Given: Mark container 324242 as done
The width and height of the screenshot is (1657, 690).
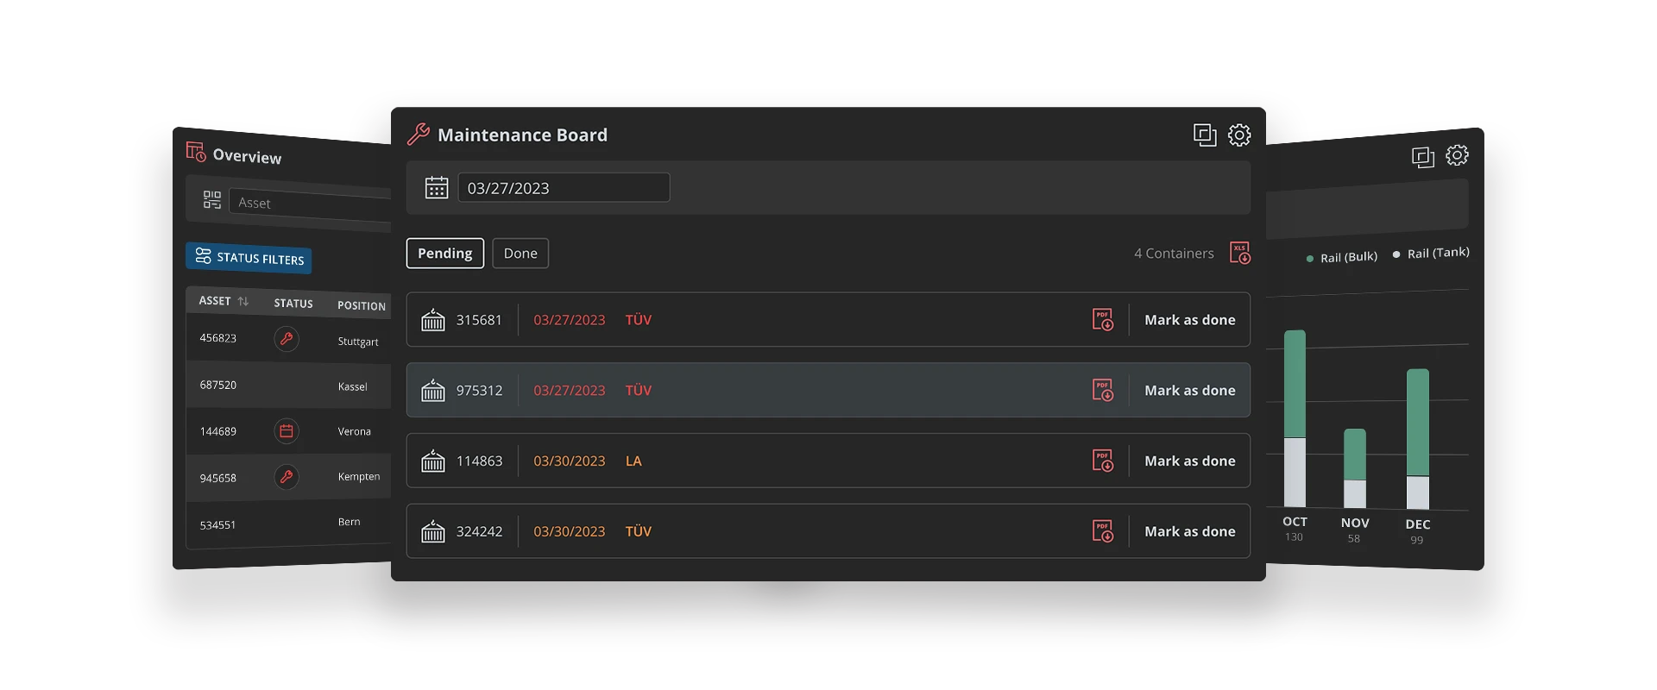Looking at the screenshot, I should [x=1189, y=532].
